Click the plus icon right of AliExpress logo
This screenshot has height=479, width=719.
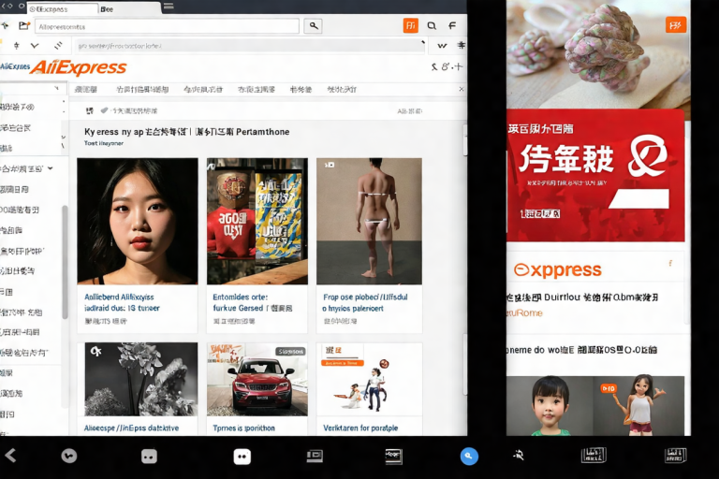point(458,67)
